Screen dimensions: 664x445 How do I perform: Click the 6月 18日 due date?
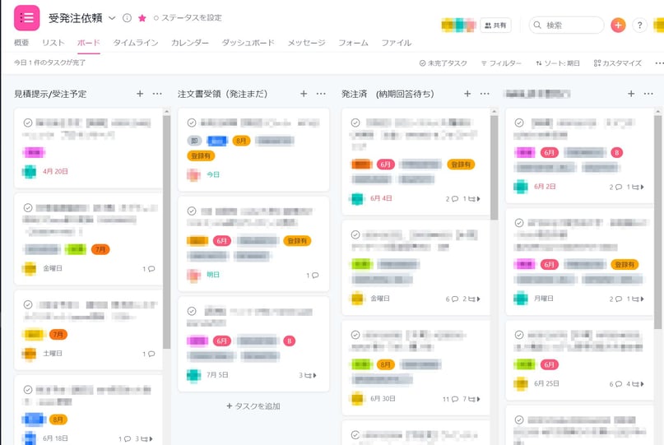[x=55, y=438]
